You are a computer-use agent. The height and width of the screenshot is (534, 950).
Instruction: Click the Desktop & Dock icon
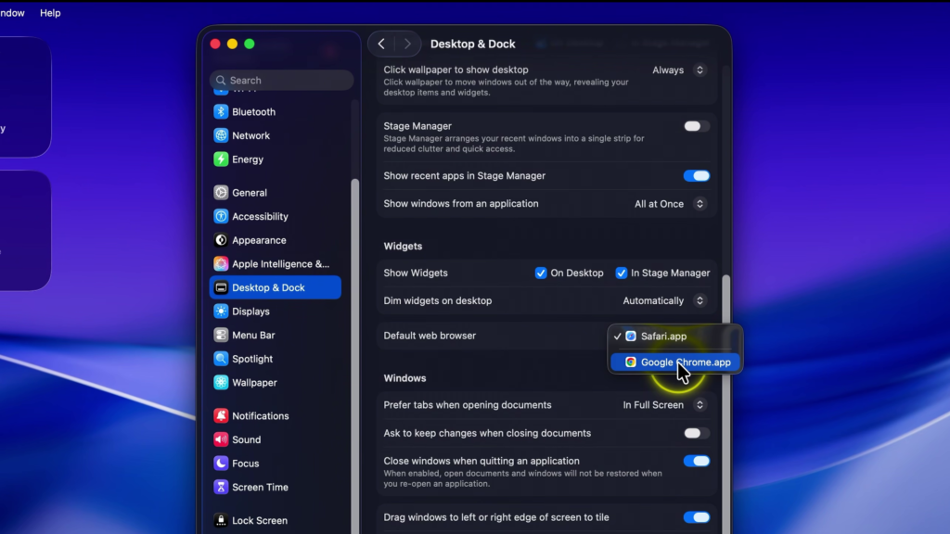point(221,287)
